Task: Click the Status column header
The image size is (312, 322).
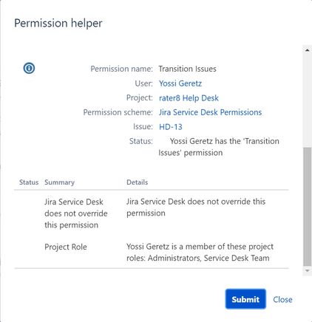Action: [x=29, y=182]
